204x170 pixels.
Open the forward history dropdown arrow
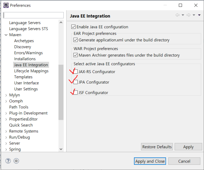[194, 15]
